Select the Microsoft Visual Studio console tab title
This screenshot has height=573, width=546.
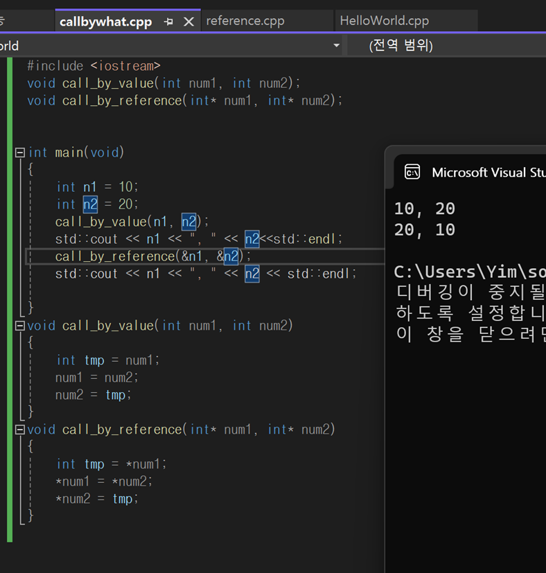coord(488,173)
